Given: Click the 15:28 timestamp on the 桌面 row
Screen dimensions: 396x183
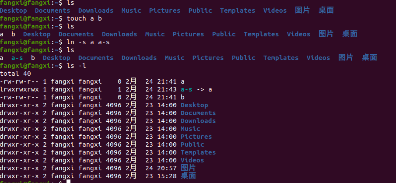Looking at the screenshot, I should pos(167,176).
